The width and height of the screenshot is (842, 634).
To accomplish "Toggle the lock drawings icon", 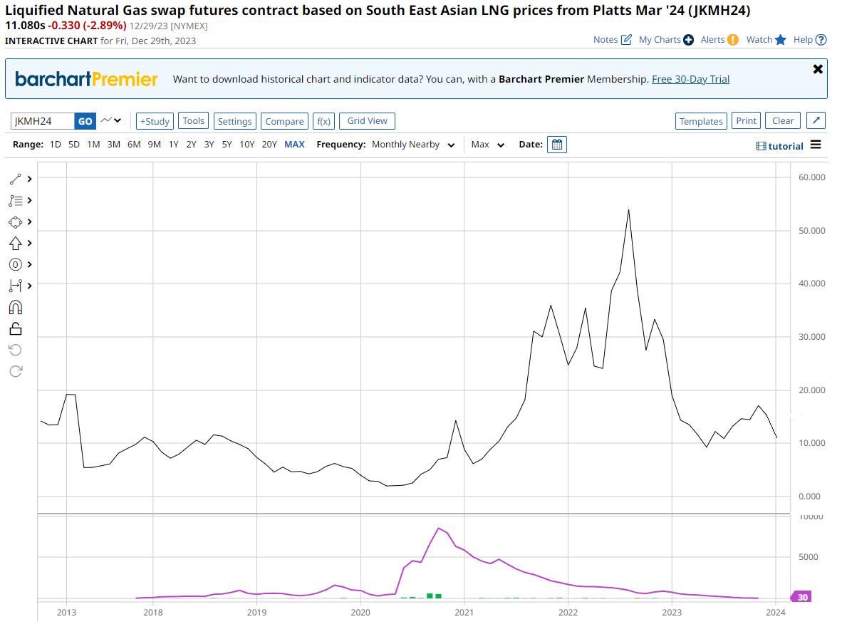I will point(16,328).
